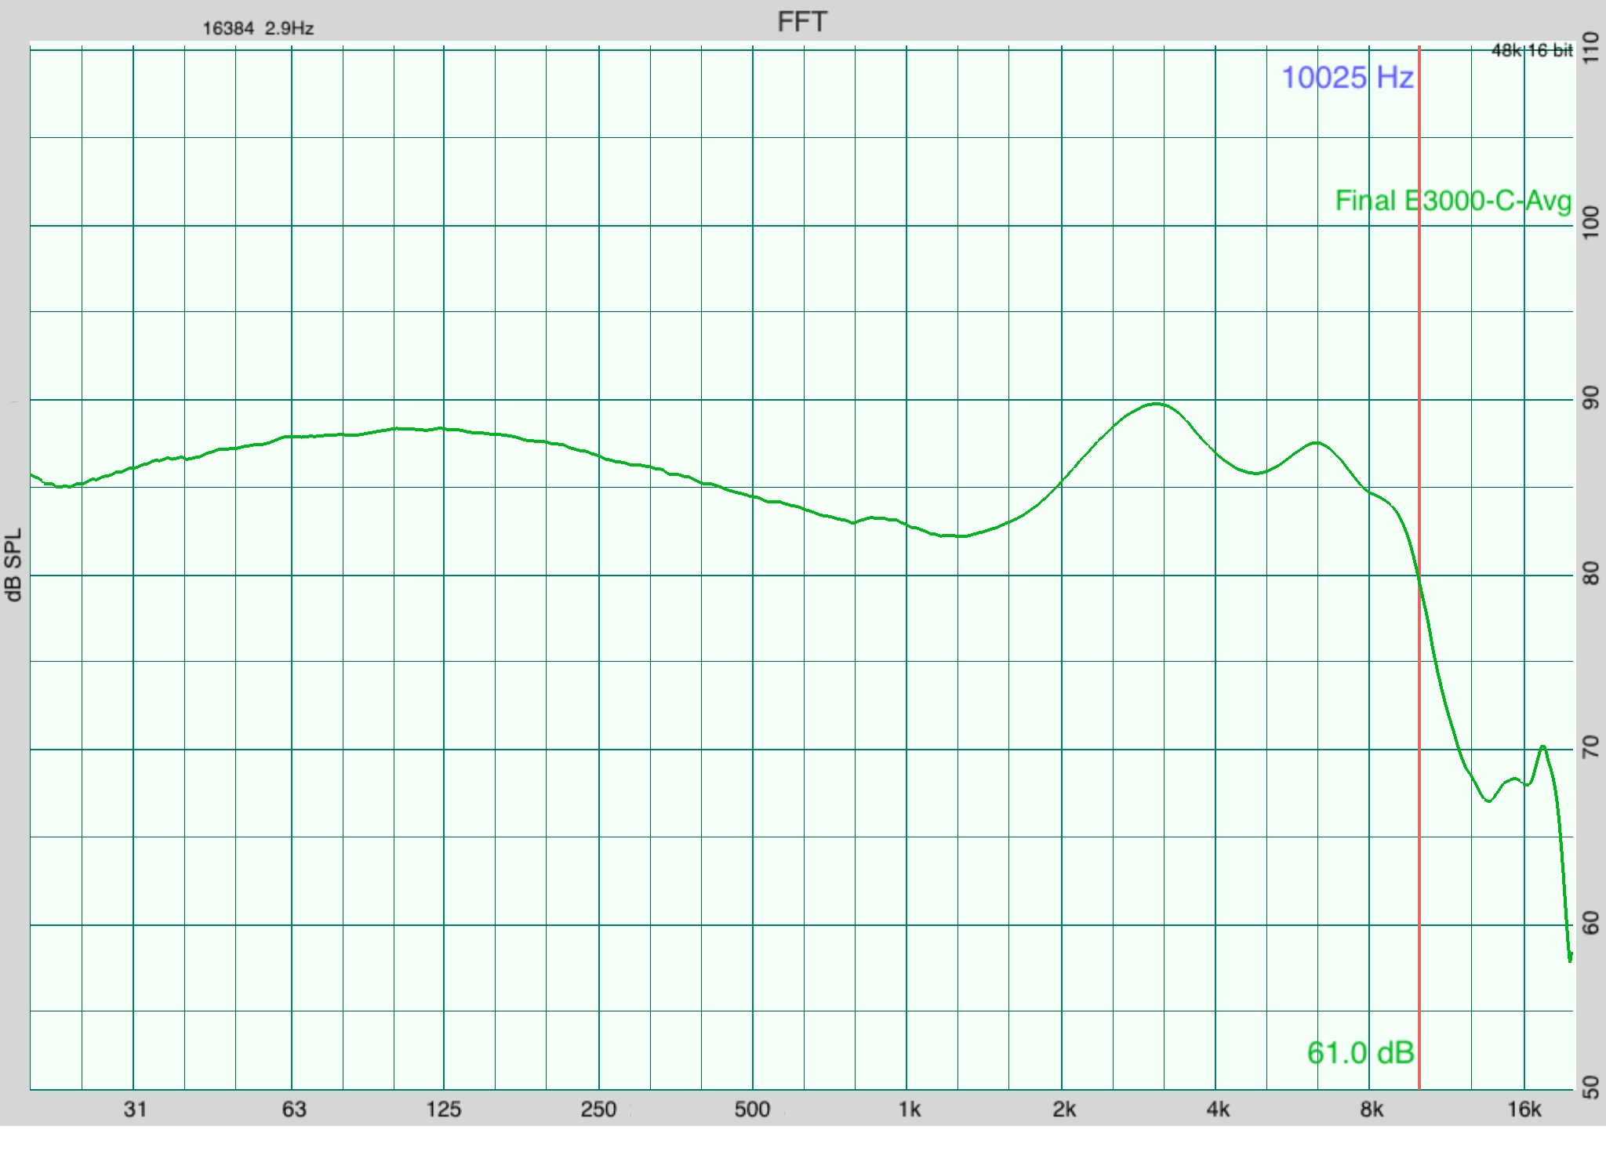Click the '4k' frequency axis label

[1218, 1109]
